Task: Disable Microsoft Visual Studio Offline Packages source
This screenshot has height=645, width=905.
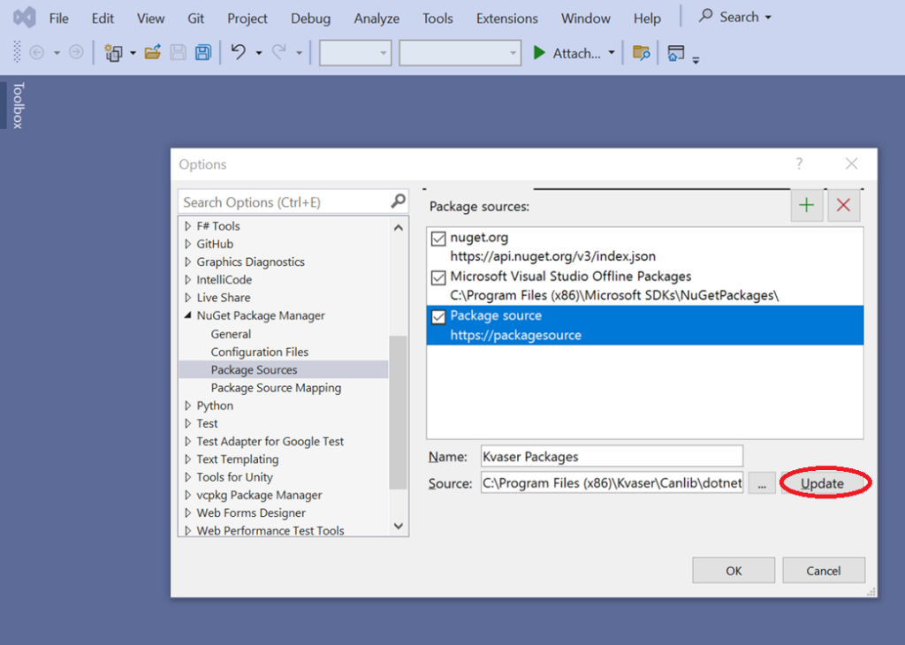Action: click(439, 277)
